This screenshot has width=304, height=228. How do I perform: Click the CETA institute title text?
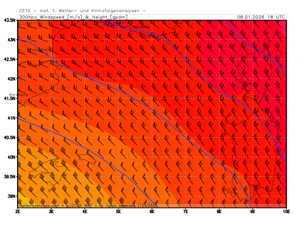pos(82,11)
